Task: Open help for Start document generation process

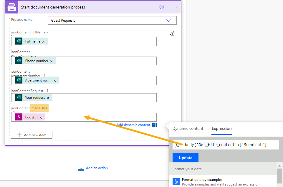Action: point(162,7)
